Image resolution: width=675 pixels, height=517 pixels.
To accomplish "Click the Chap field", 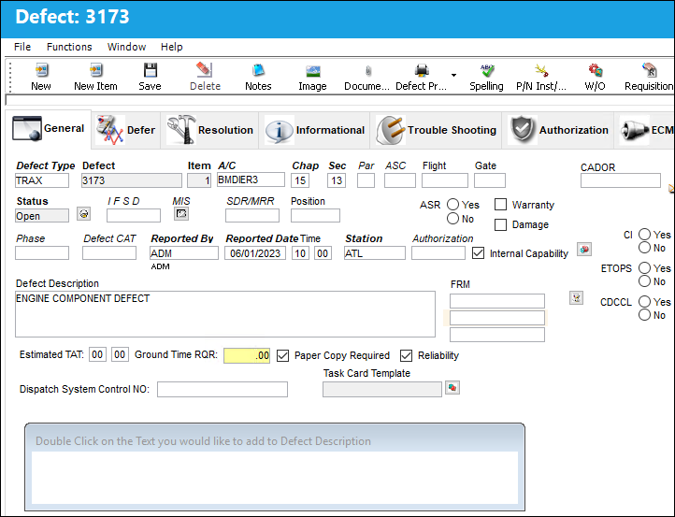I will tap(300, 180).
